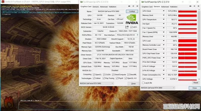Click refresh icon in Sensors GPU-Z window
201x111 pixels.
(x=194, y=6)
